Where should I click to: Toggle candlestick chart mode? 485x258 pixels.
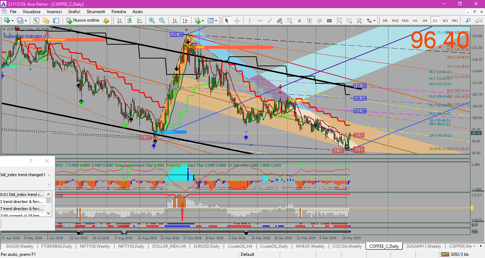130,21
